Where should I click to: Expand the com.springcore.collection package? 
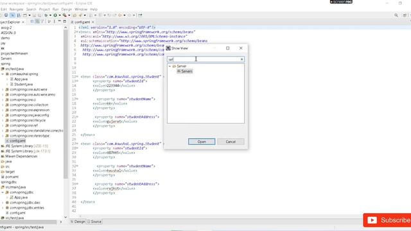click(3, 105)
